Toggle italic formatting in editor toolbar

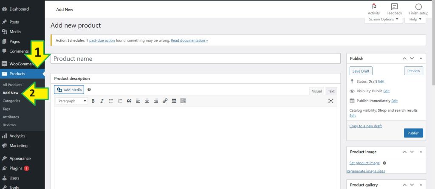pyautogui.click(x=102, y=101)
